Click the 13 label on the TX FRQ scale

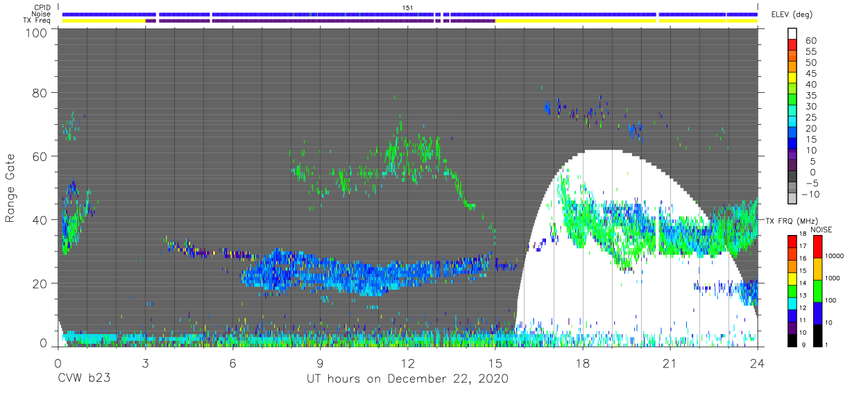click(x=803, y=295)
